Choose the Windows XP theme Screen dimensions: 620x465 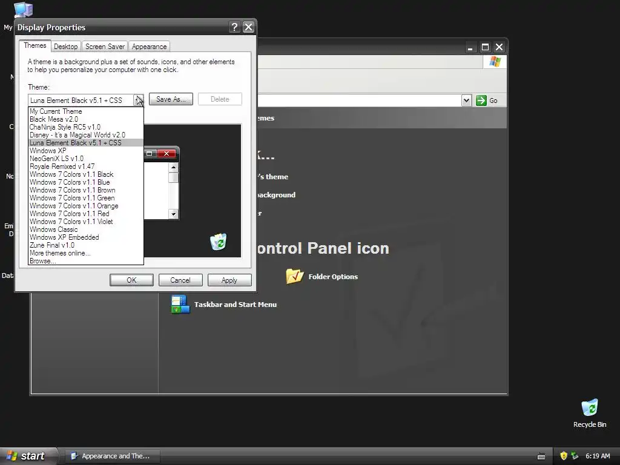86,151
